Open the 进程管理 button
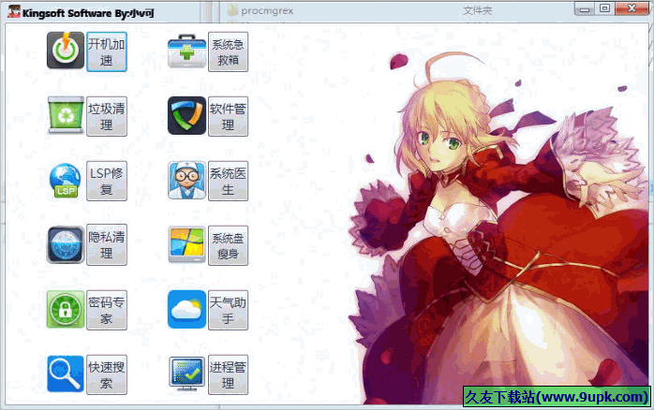Image resolution: width=654 pixels, height=410 pixels. (228, 374)
